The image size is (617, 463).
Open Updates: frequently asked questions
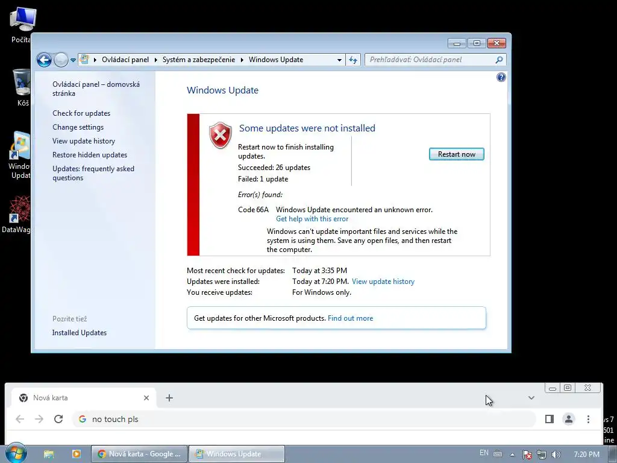click(x=93, y=173)
